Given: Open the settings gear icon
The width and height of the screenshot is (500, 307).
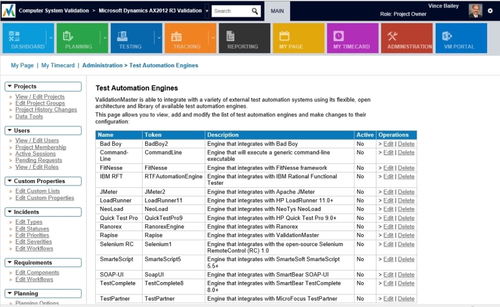Looking at the screenshot, I should click(x=490, y=11).
